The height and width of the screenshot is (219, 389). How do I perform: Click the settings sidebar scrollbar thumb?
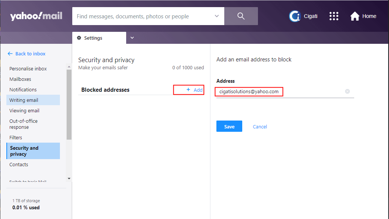point(69,104)
